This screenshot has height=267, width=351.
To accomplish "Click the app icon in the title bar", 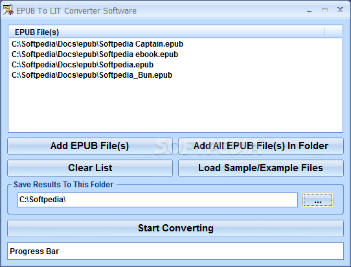I will coord(8,10).
